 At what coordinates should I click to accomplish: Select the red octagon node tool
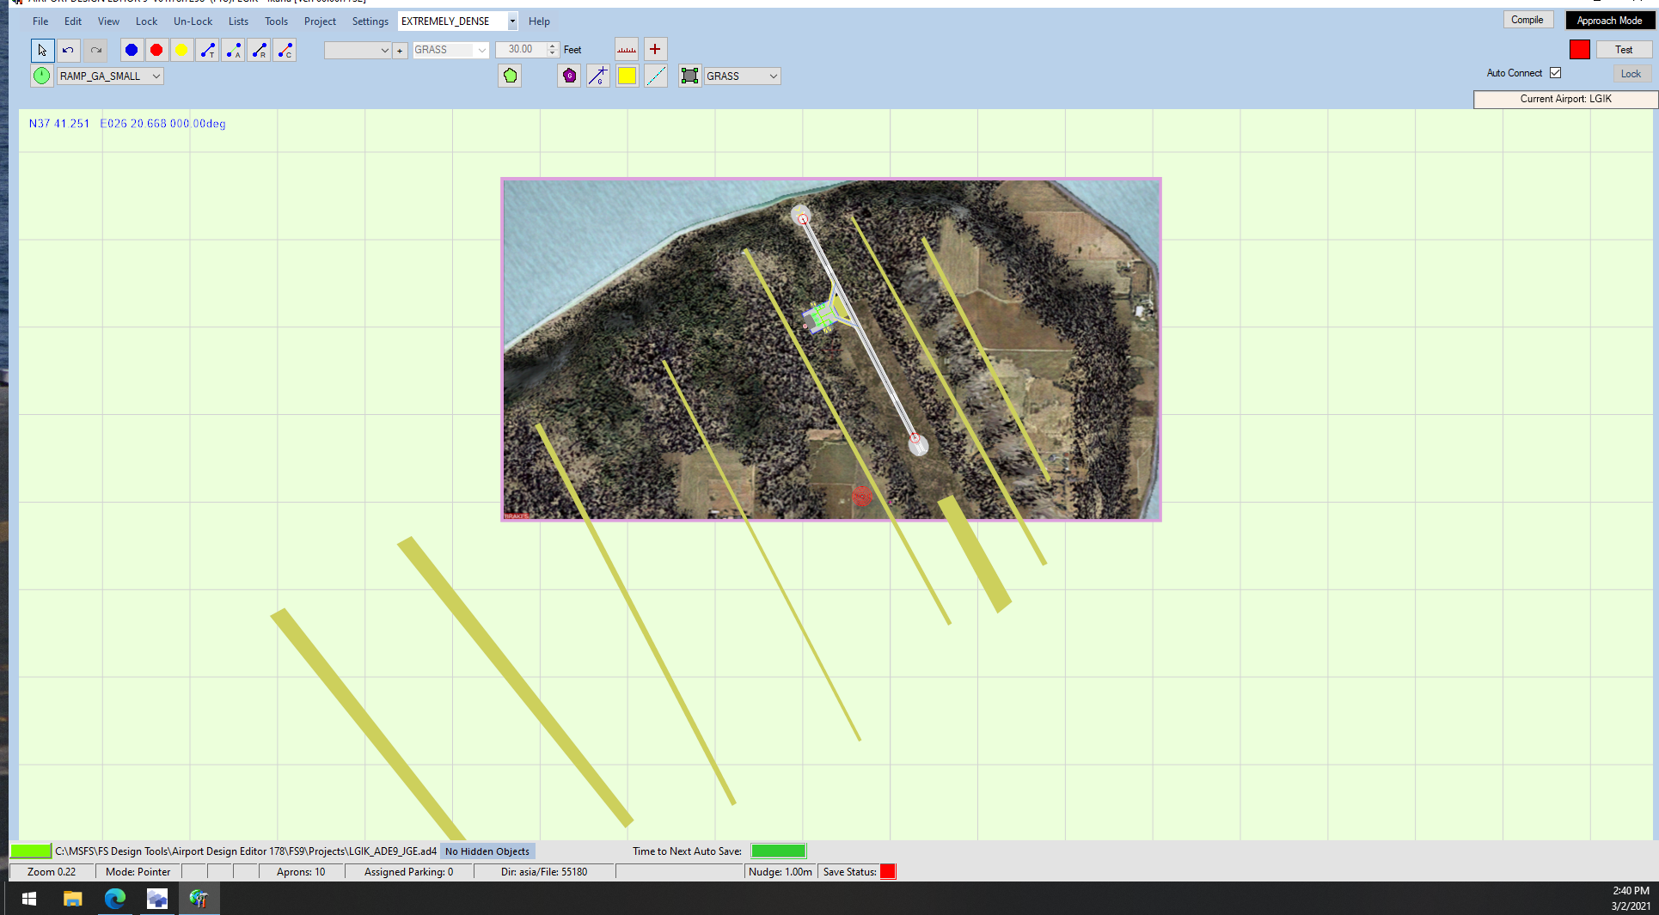(x=156, y=50)
